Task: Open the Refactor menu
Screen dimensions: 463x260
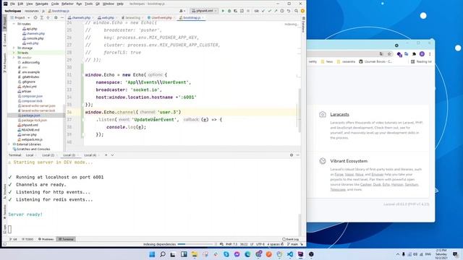Action: tap(67, 4)
